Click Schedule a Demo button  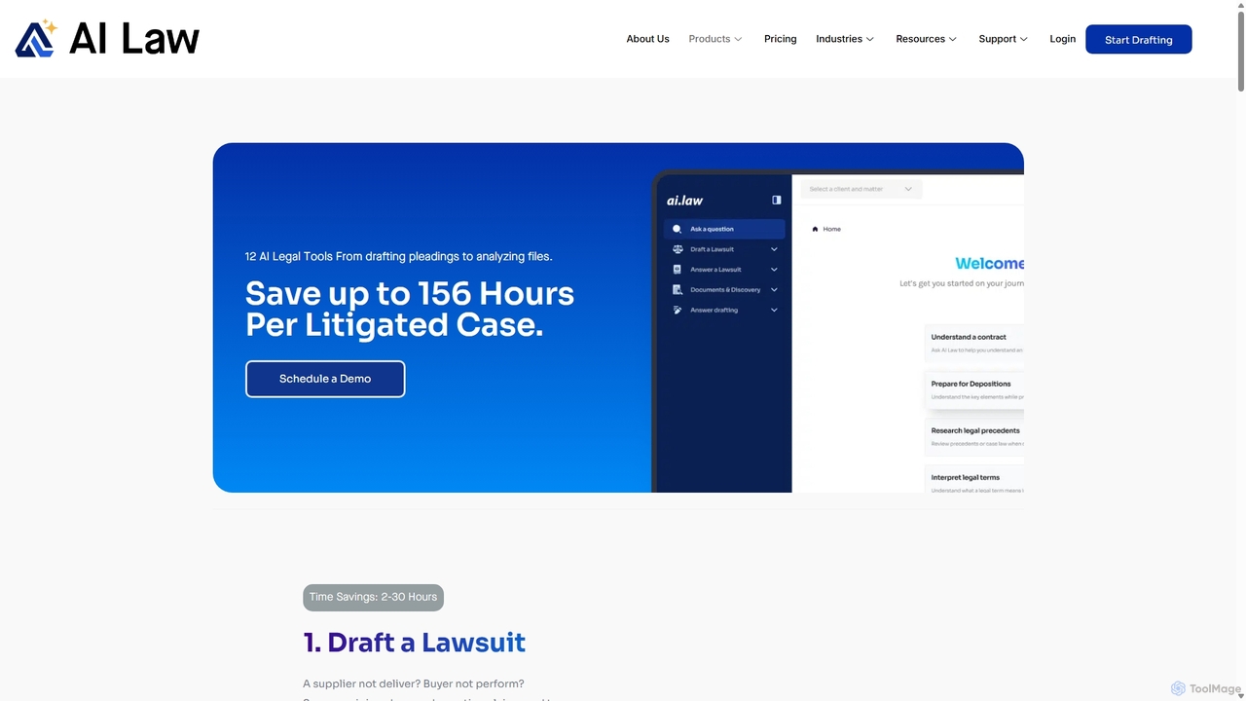tap(325, 379)
